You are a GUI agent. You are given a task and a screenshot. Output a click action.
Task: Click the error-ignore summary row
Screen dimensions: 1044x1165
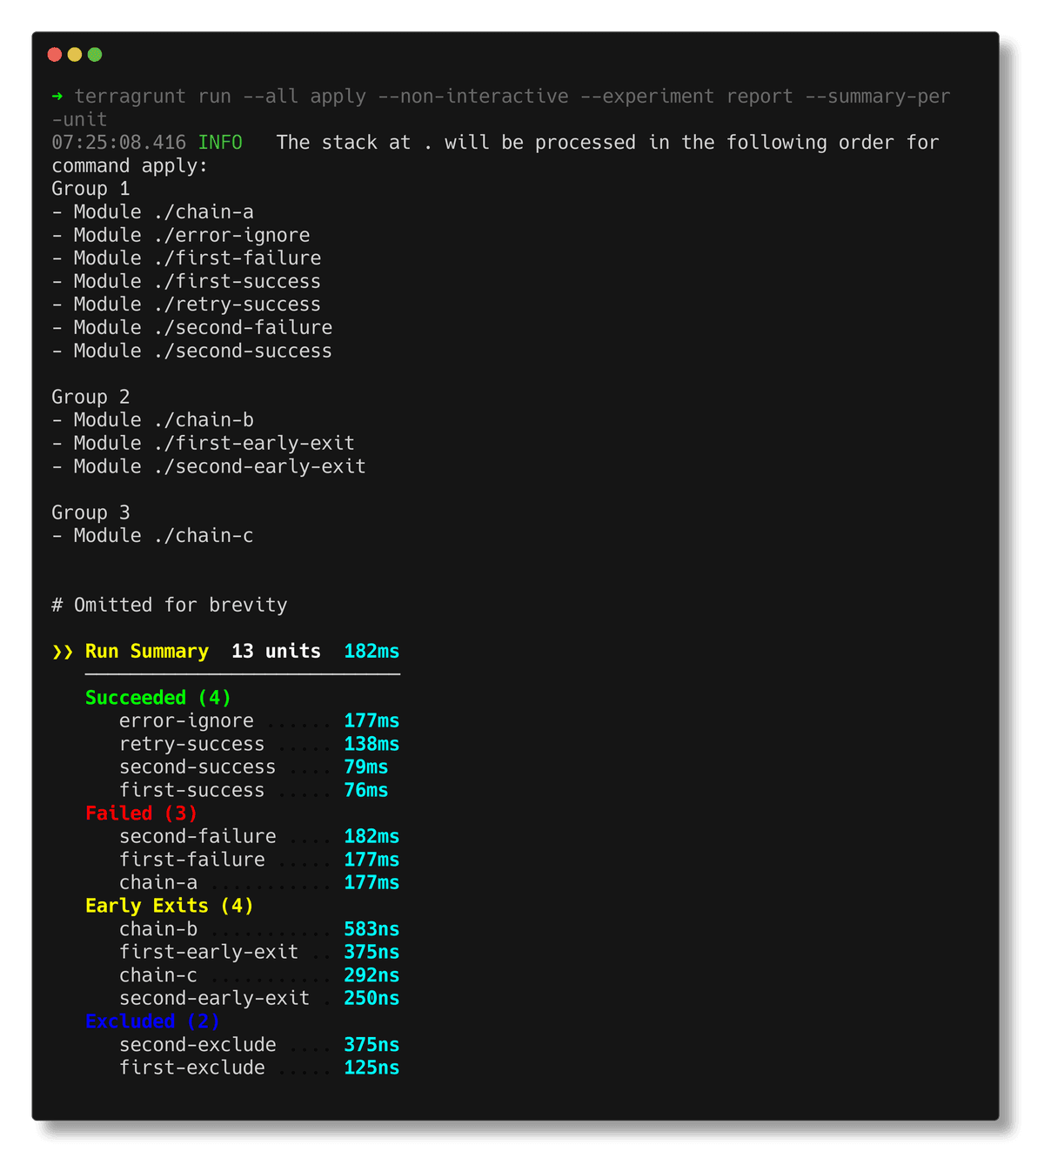pos(259,721)
